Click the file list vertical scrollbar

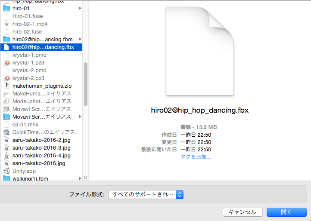[x=86, y=84]
